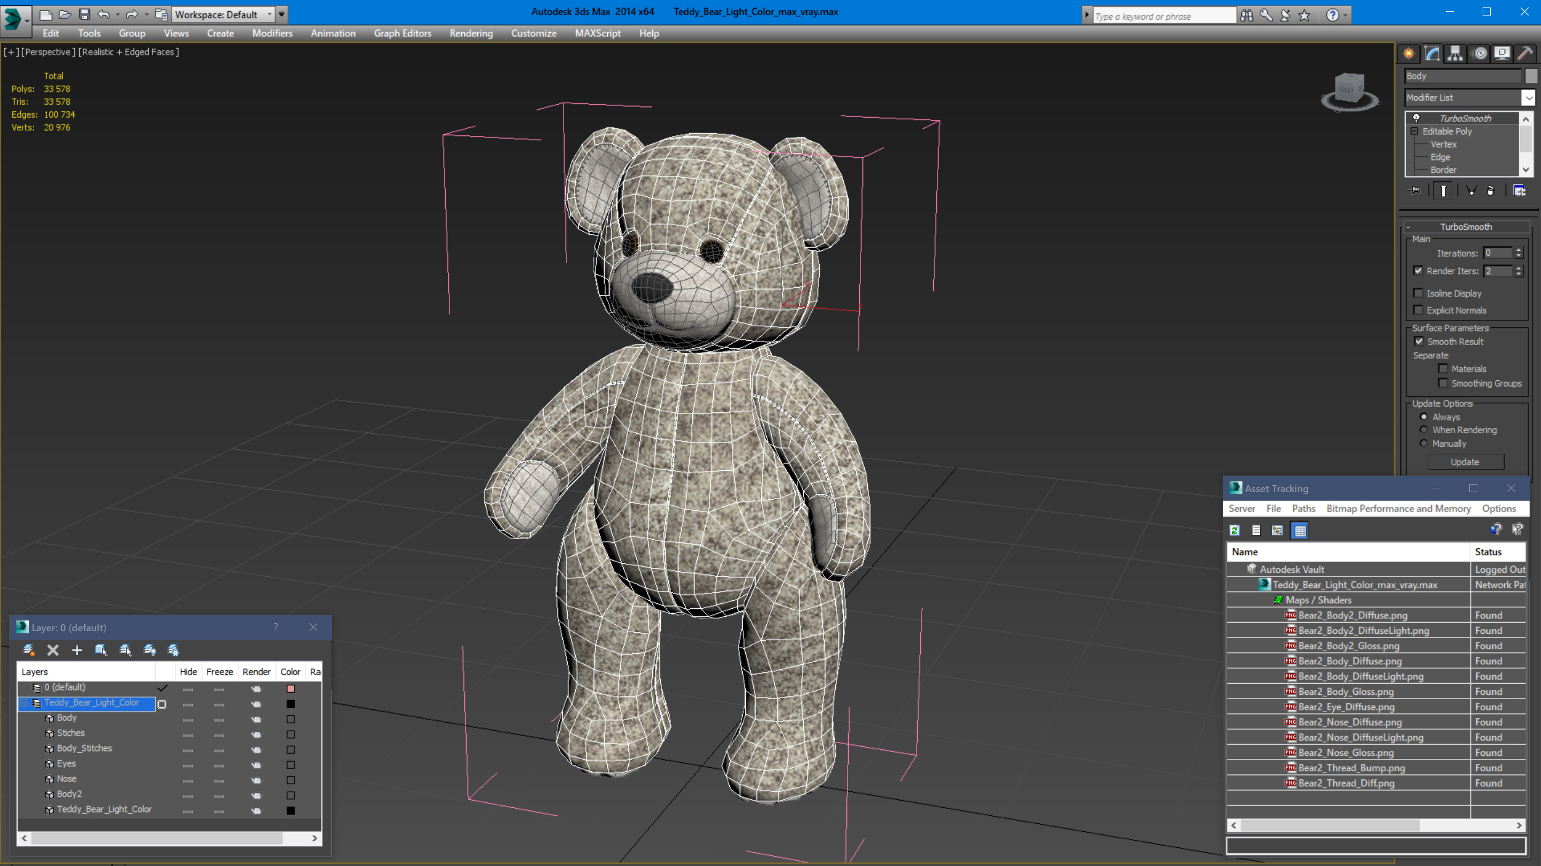Enable the Isoline Display checkbox
This screenshot has height=866, width=1541.
click(1418, 293)
